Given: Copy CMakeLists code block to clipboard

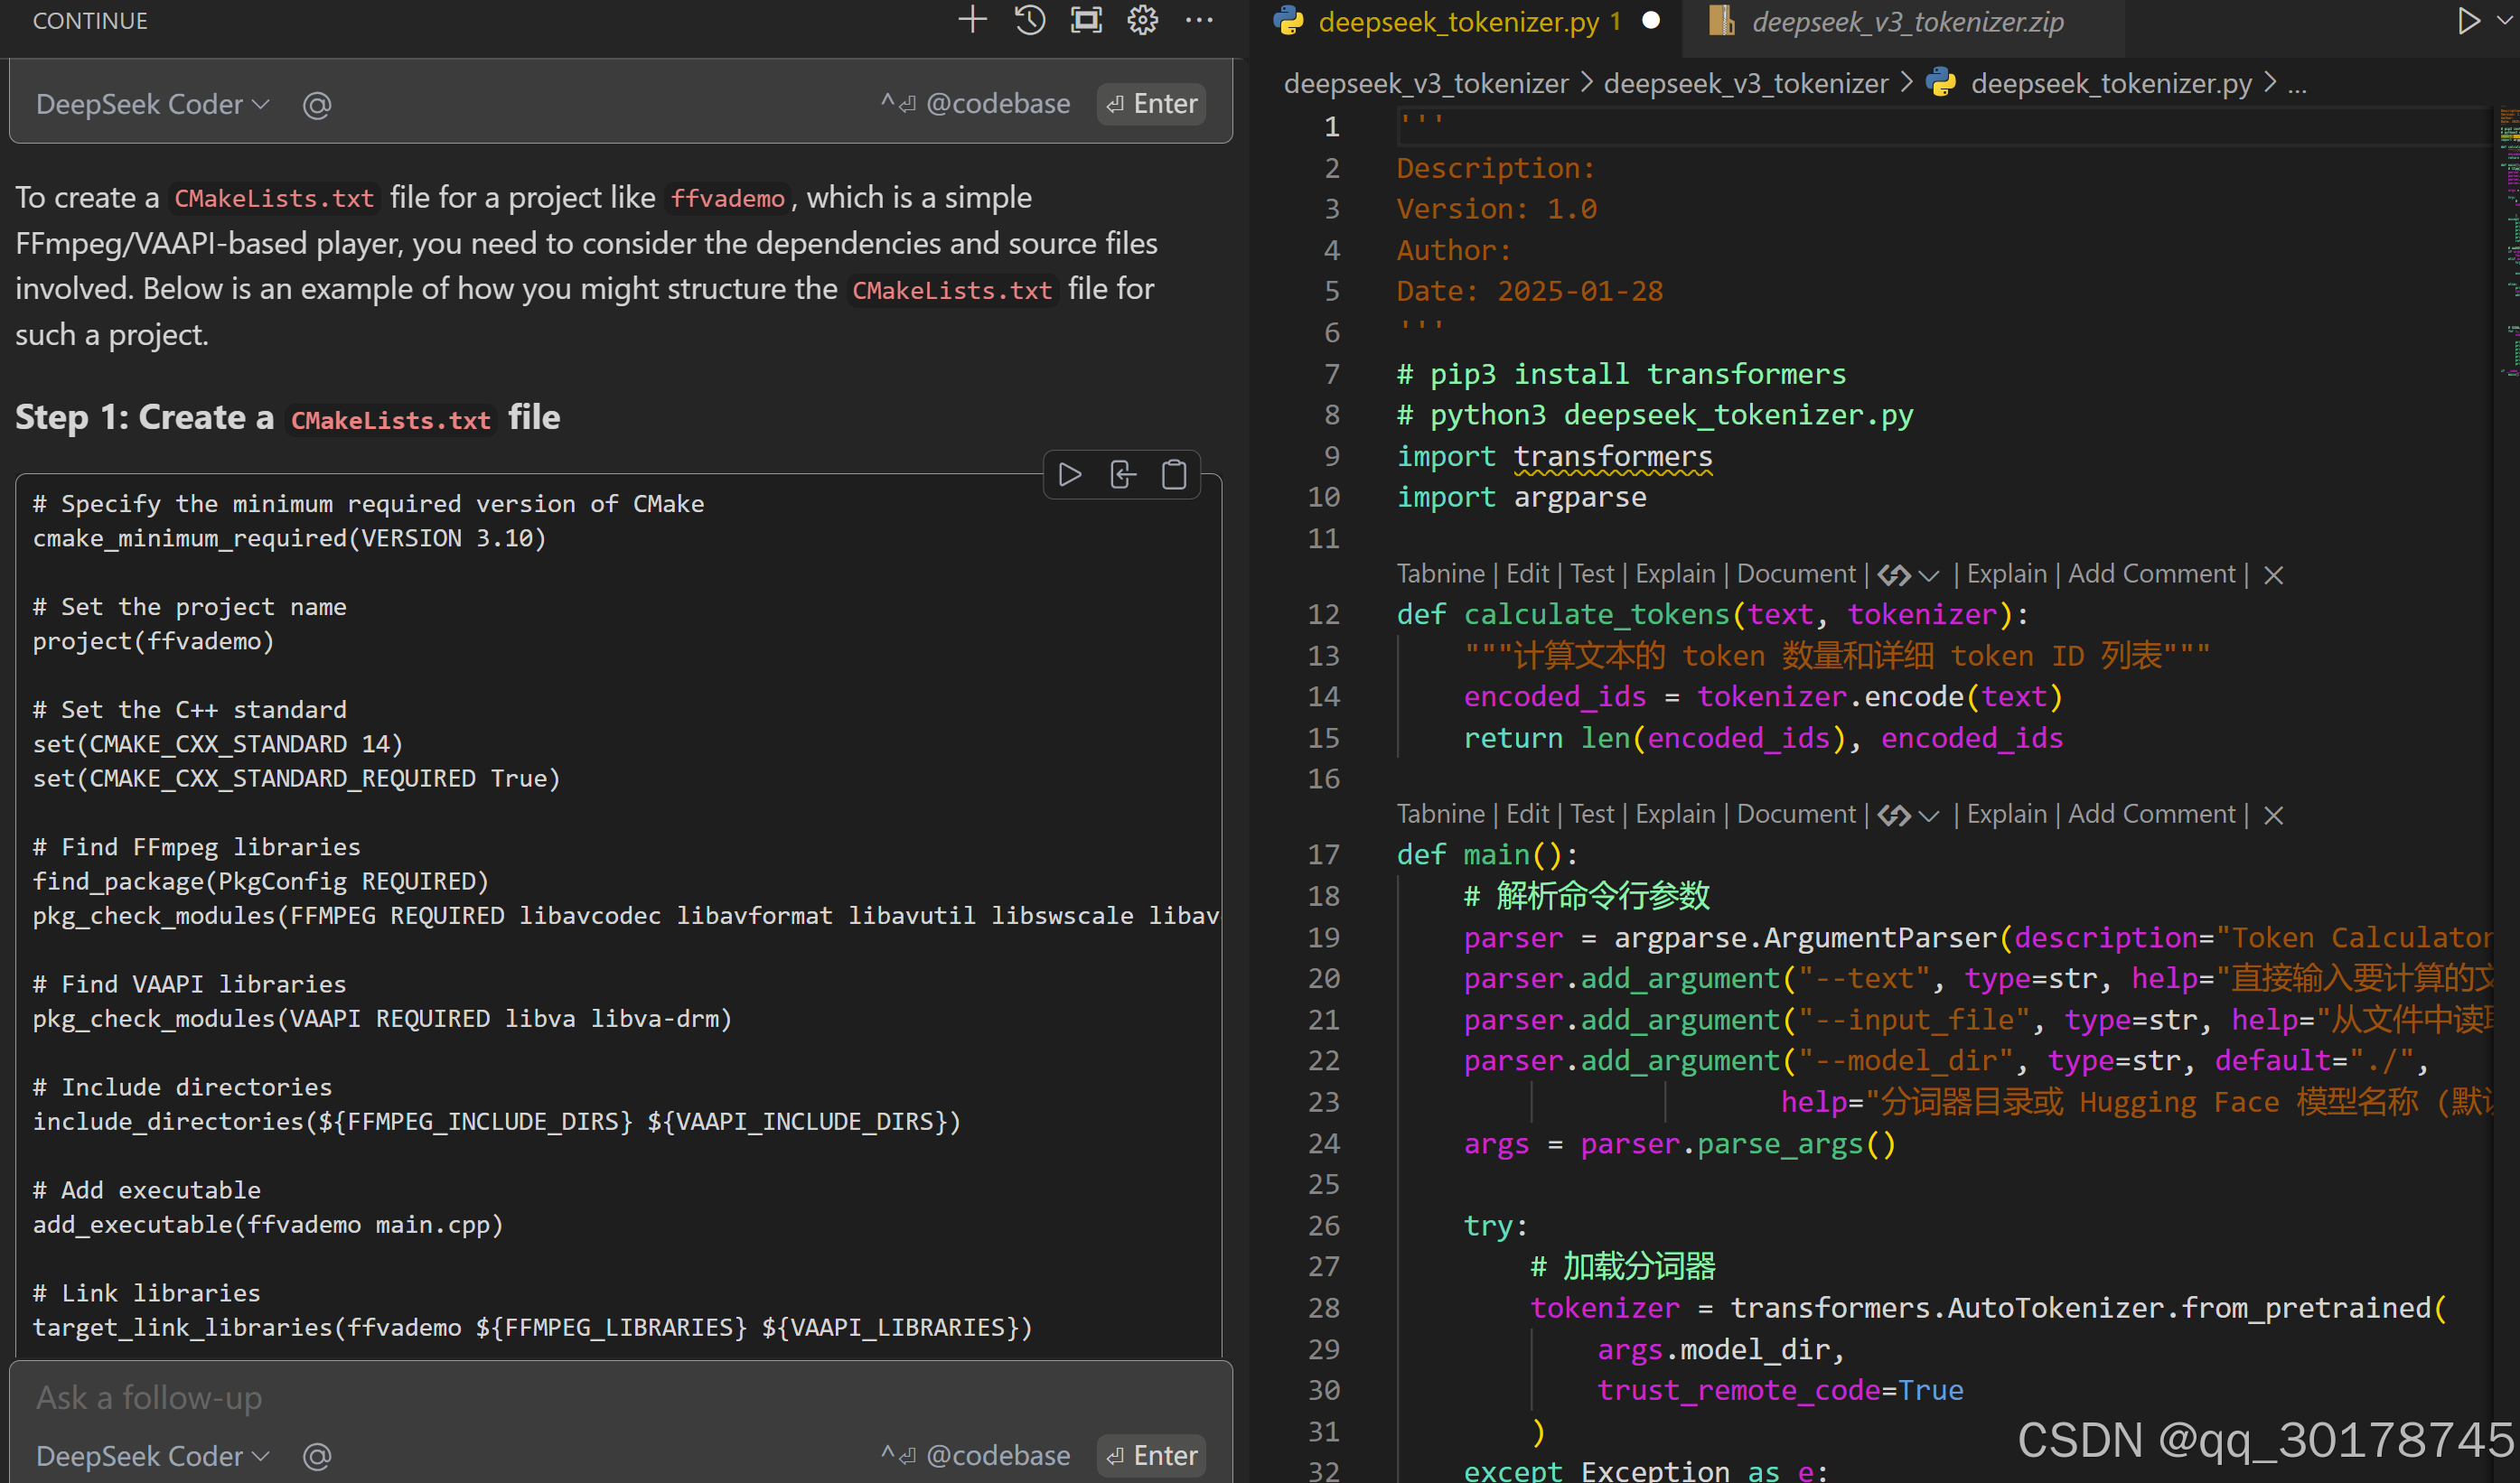Looking at the screenshot, I should pos(1174,475).
